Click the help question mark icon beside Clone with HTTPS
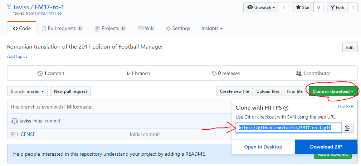Image resolution: width=361 pixels, height=166 pixels. 286,108
